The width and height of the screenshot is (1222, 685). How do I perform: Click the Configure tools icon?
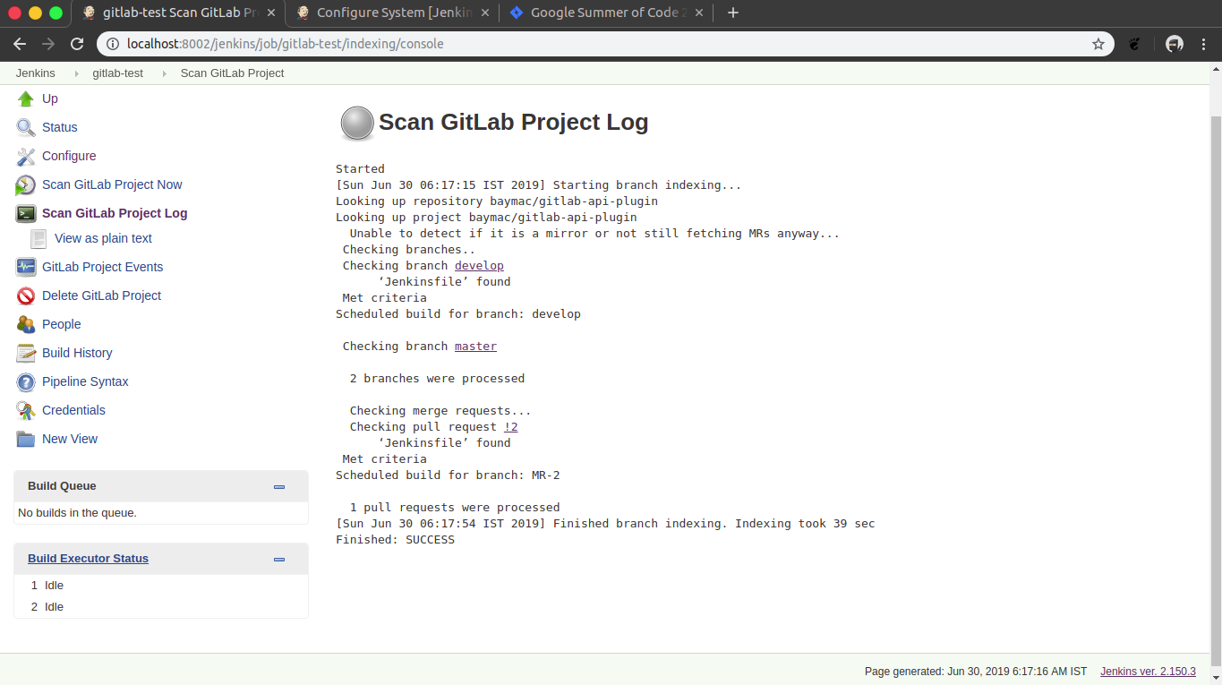coord(26,156)
